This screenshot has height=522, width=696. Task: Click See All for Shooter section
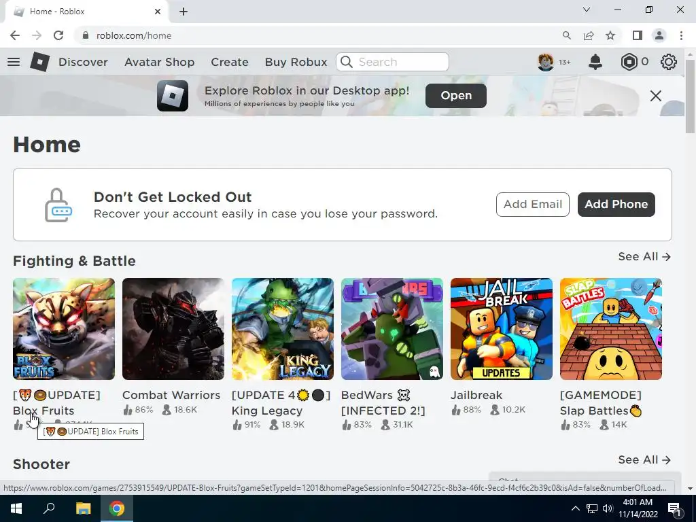tap(644, 460)
